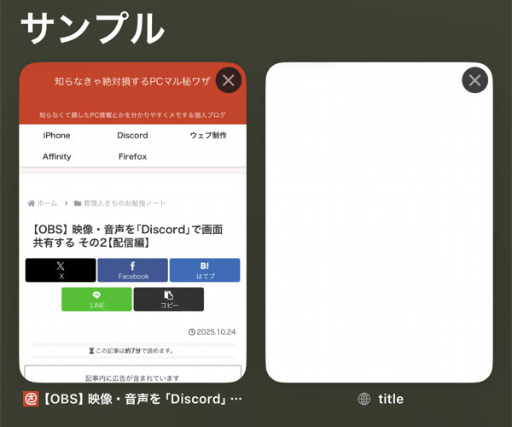Click the blog subtitle 知らなくて損したPC情報 text

pos(132,114)
